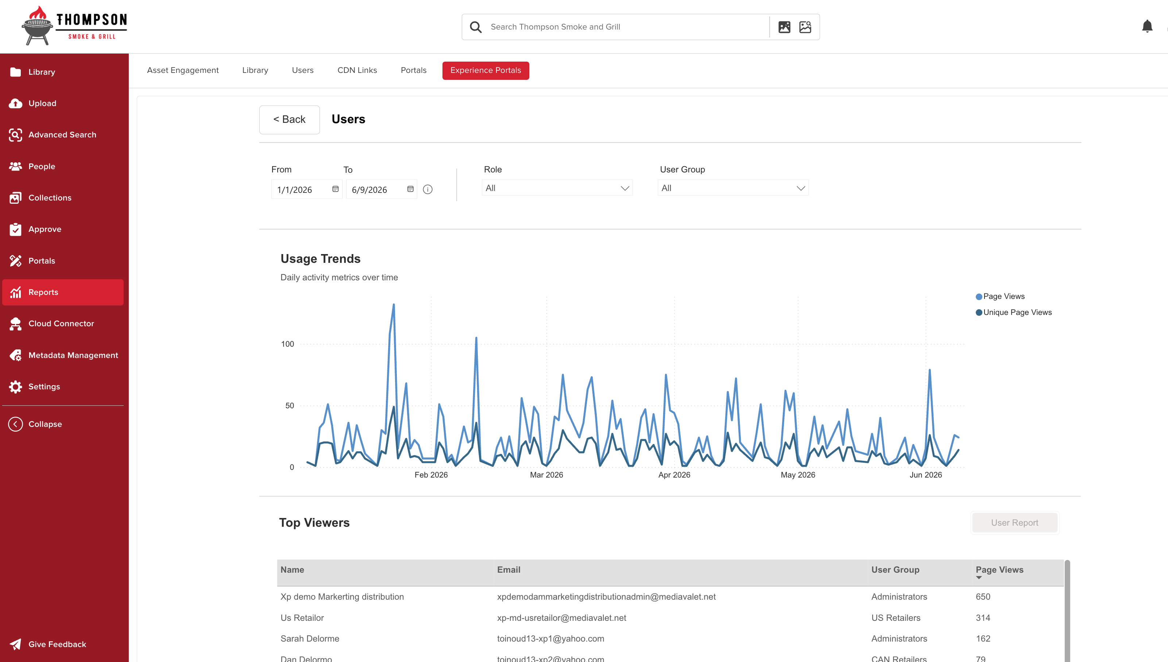Switch to the CDN Links tab
Image resolution: width=1168 pixels, height=662 pixels.
pos(357,70)
